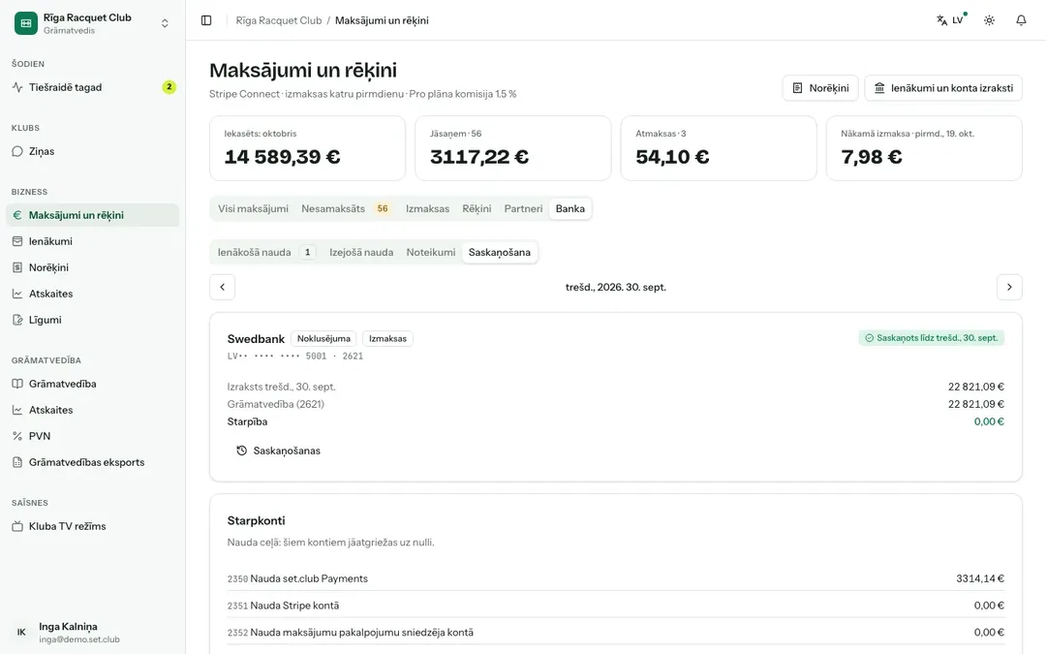This screenshot has height=654, width=1046.
Task: Click Ienākumi un konta izraksti button
Action: coord(943,88)
